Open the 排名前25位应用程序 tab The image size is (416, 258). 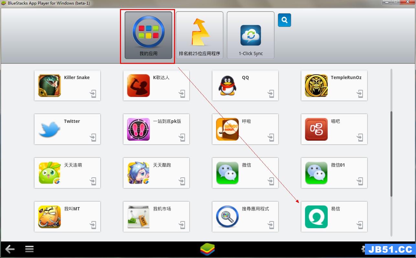point(200,35)
